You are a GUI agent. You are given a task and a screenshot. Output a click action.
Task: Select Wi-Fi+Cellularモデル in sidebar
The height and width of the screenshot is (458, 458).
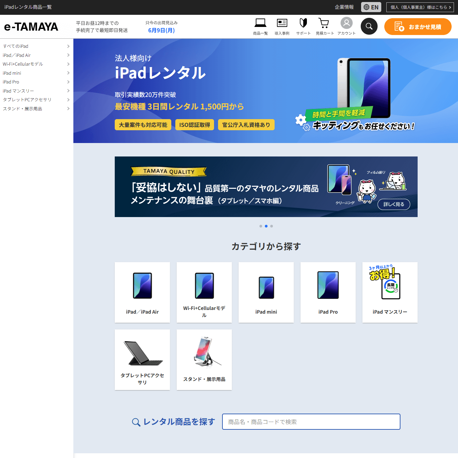[x=23, y=64]
